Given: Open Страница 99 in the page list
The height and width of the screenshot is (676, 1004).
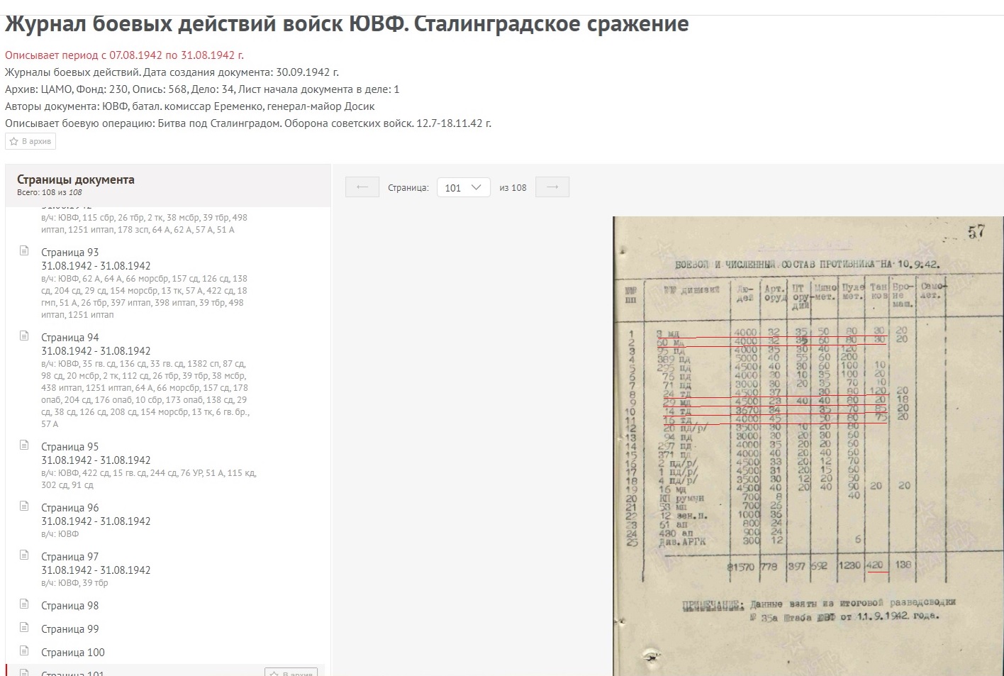Looking at the screenshot, I should [x=70, y=629].
